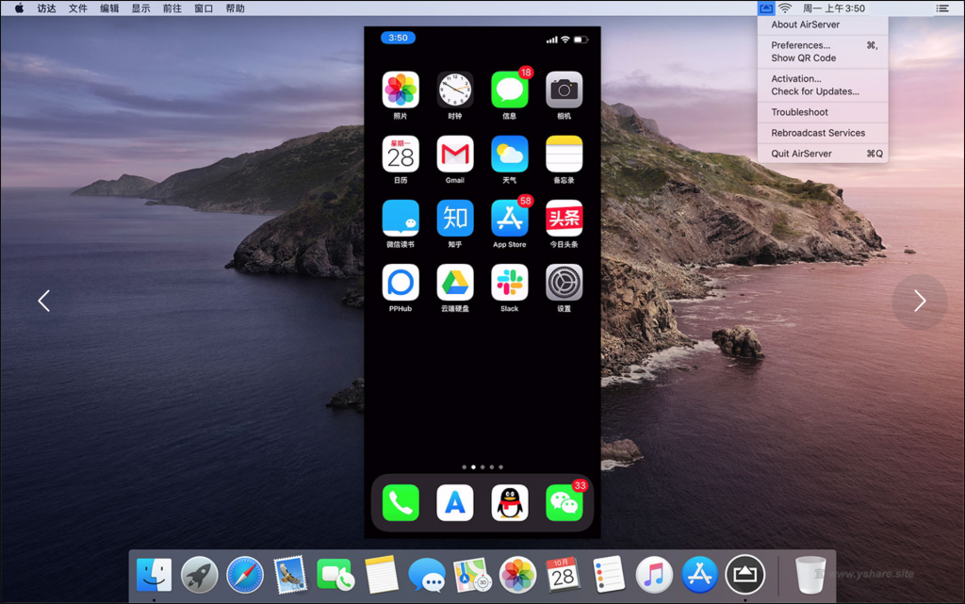Open the Gmail app
965x604 pixels.
tap(455, 154)
